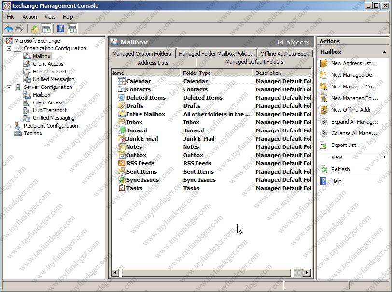
Task: Collapse the Server Configuration node
Action: click(x=9, y=87)
